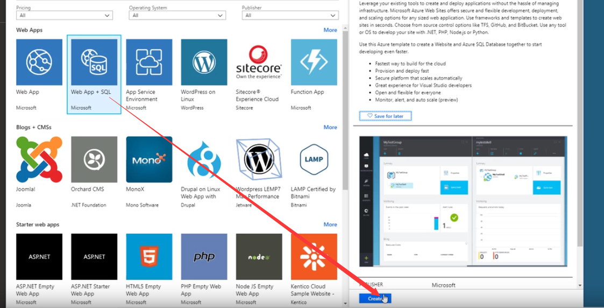Screen dimensions: 604x308
Task: Click the Starter web apps heading
Action: coord(38,225)
